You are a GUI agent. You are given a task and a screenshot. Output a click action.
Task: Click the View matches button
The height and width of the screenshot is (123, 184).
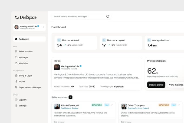[176, 85]
